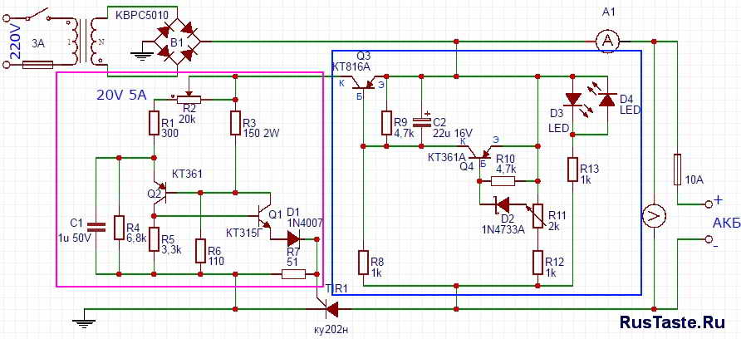Select the 3A input fuse
This screenshot has width=741, height=339.
[x=38, y=62]
